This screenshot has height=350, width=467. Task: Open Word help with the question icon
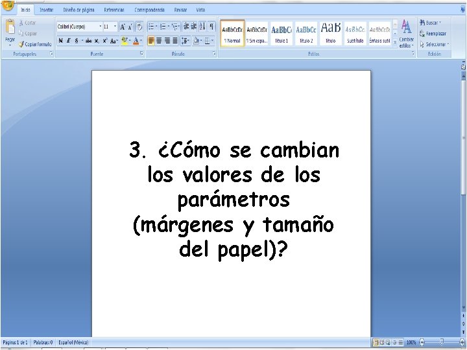[x=462, y=10]
